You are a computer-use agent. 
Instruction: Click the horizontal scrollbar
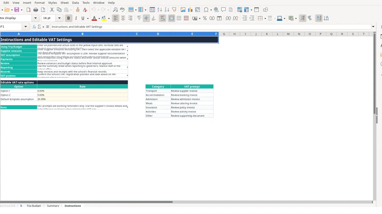click(x=86, y=202)
